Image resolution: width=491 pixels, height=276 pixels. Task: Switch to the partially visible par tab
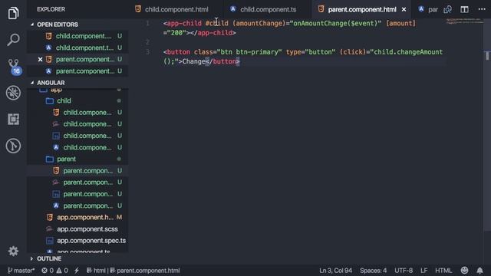[429, 9]
